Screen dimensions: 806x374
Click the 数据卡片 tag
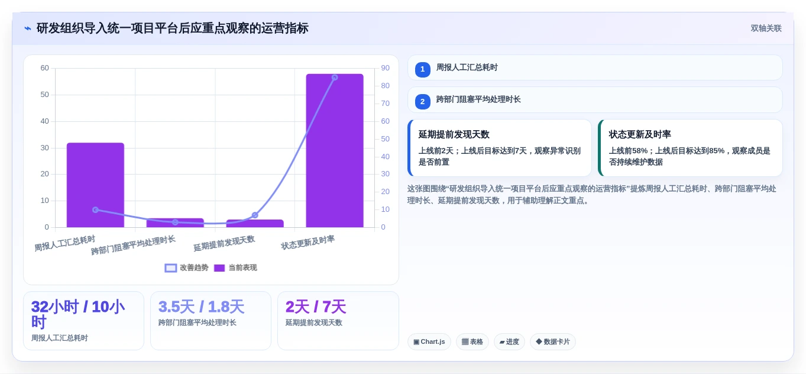(553, 341)
